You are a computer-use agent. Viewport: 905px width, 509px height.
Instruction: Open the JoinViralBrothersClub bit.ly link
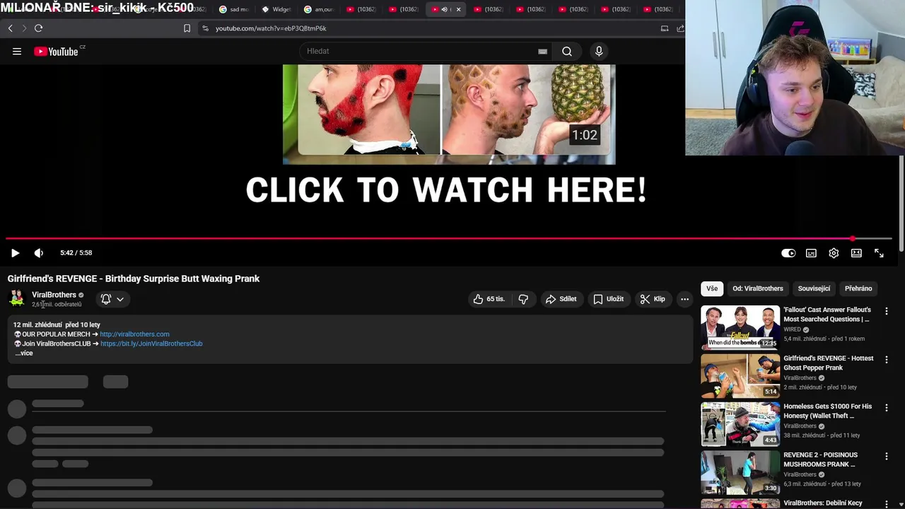coord(151,344)
